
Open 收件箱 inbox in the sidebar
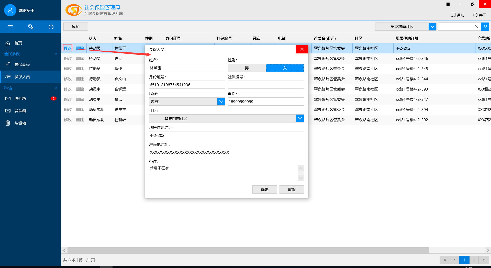[x=20, y=98]
